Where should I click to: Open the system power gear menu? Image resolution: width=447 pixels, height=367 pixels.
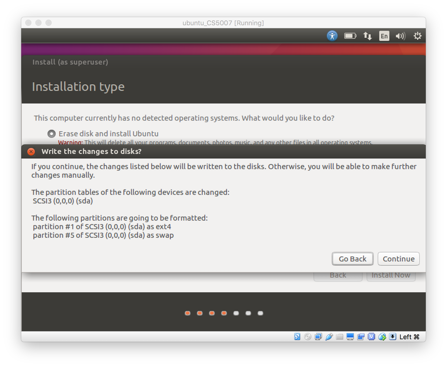pos(417,36)
